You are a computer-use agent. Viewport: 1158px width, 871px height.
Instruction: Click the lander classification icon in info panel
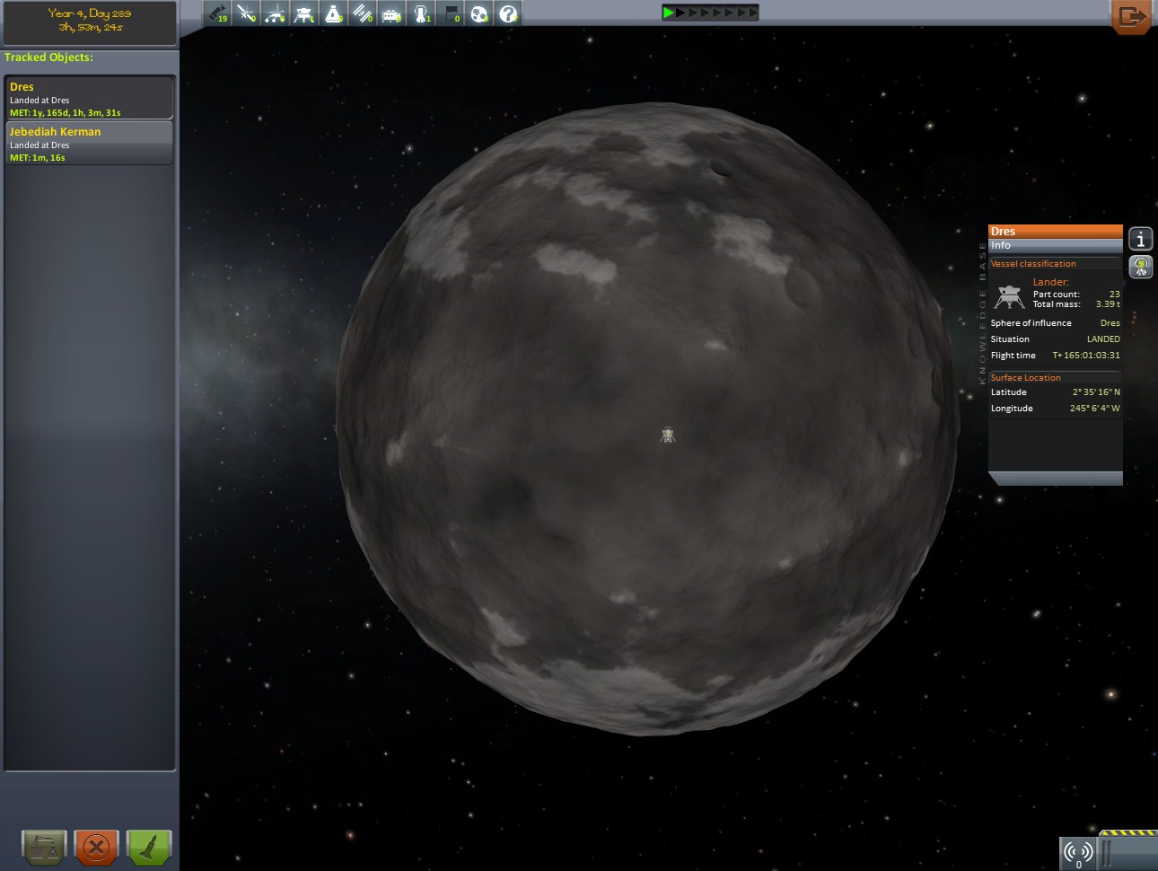coord(1010,295)
